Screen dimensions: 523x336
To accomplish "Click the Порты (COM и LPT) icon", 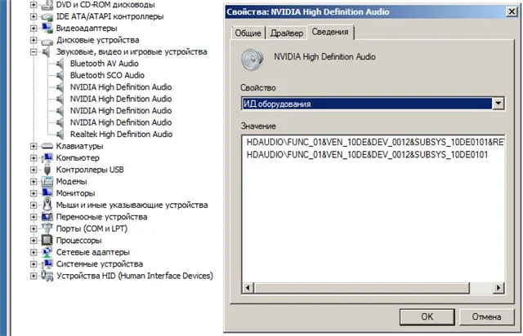I will [47, 228].
